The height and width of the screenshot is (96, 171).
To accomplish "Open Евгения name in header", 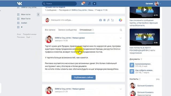I will 149,3.
